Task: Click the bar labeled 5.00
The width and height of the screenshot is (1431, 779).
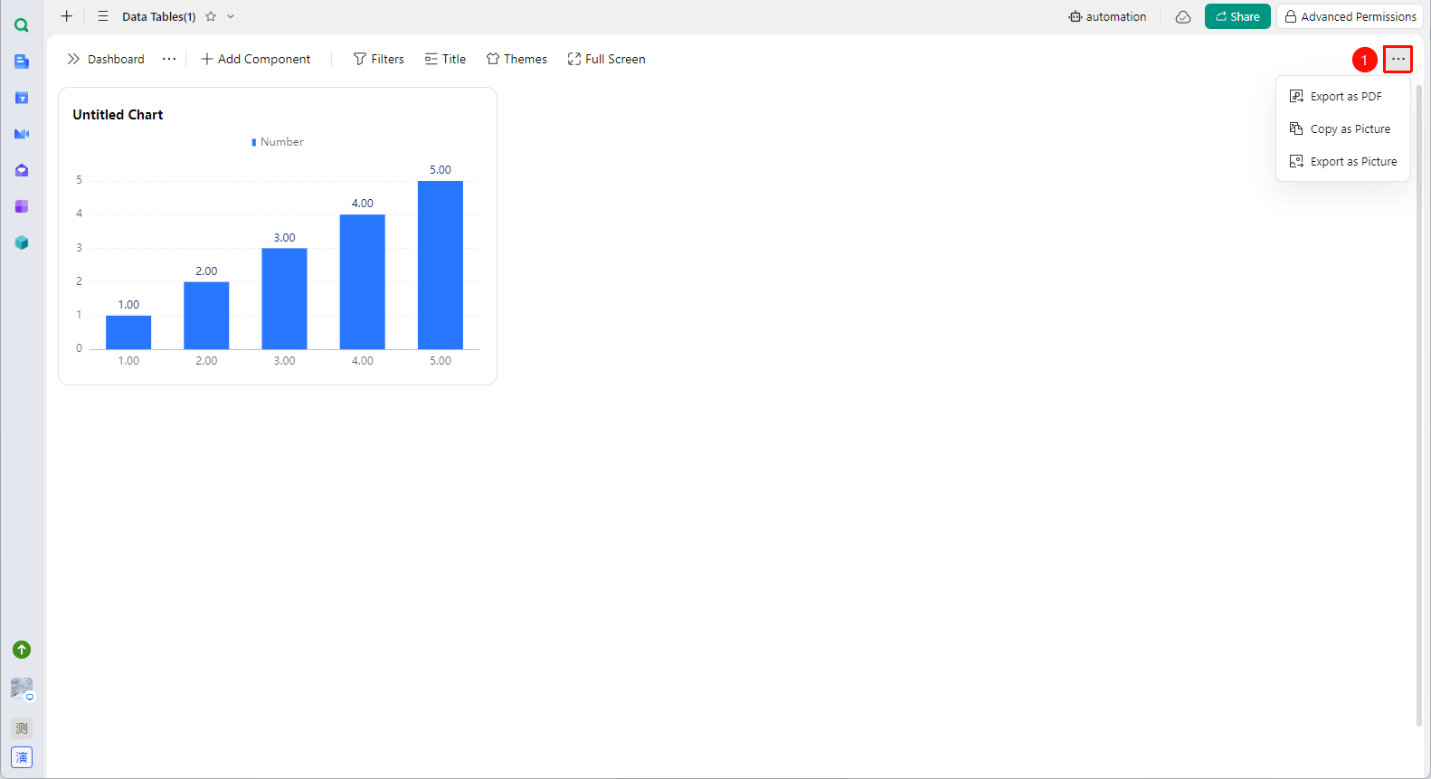Action: click(x=441, y=265)
